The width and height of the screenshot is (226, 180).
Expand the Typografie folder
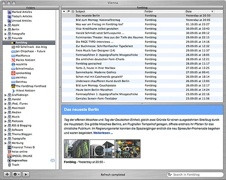6,139
